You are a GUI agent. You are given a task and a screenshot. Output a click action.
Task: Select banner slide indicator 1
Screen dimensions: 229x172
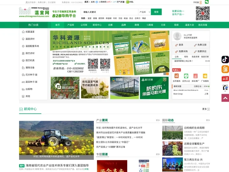click(x=165, y=74)
